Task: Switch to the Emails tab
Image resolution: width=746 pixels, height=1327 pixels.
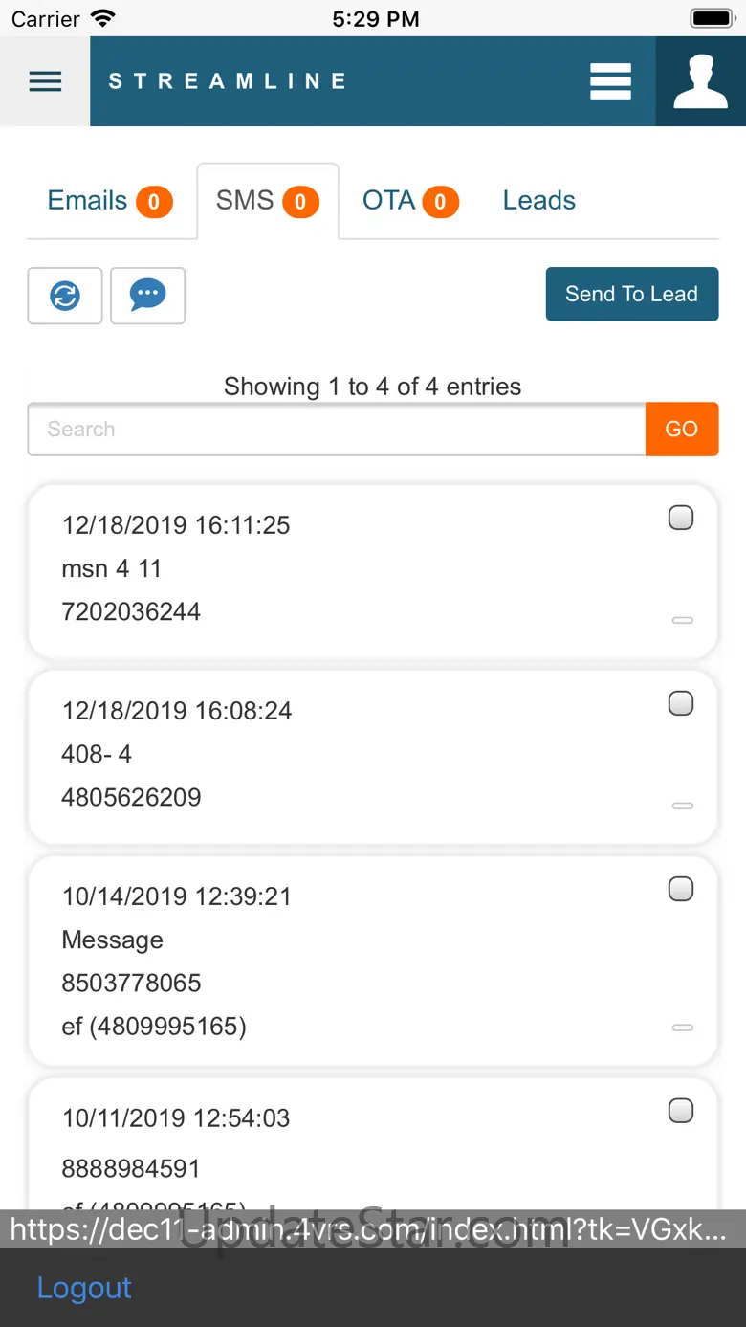Action: 109,201
